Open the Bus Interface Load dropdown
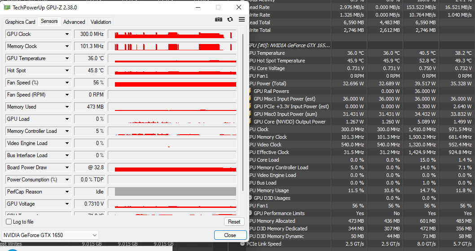The image size is (475, 251). coord(67,155)
